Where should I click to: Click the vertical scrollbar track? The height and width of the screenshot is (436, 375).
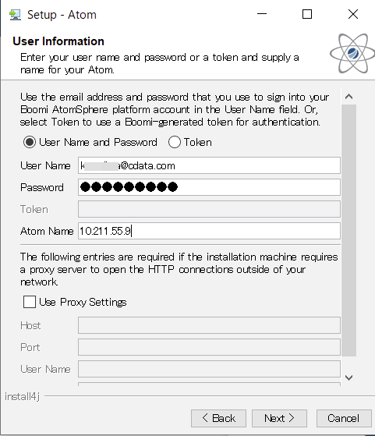coord(348,231)
